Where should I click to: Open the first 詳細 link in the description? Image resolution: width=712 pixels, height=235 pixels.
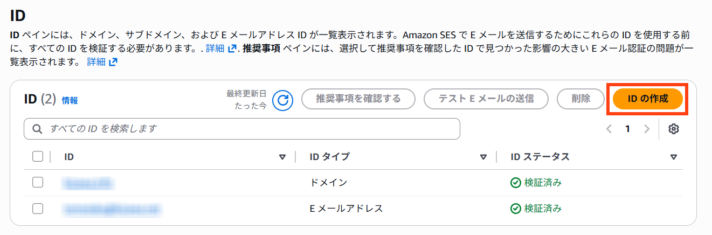pos(215,49)
